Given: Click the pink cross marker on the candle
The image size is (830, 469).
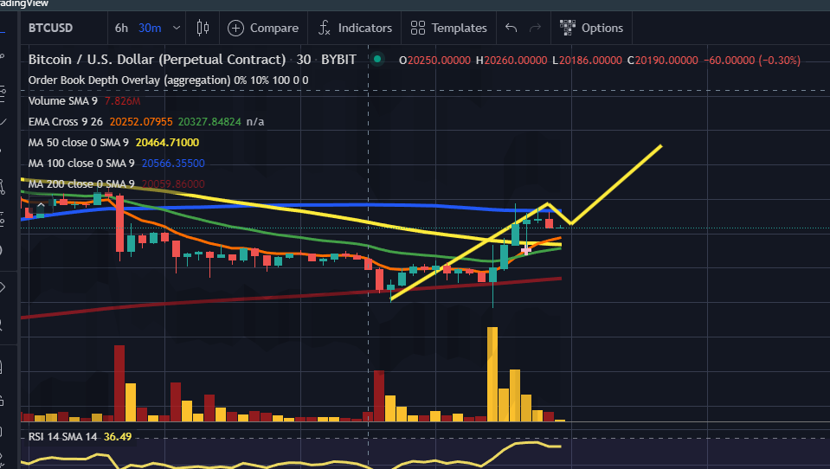Looking at the screenshot, I should tap(525, 249).
